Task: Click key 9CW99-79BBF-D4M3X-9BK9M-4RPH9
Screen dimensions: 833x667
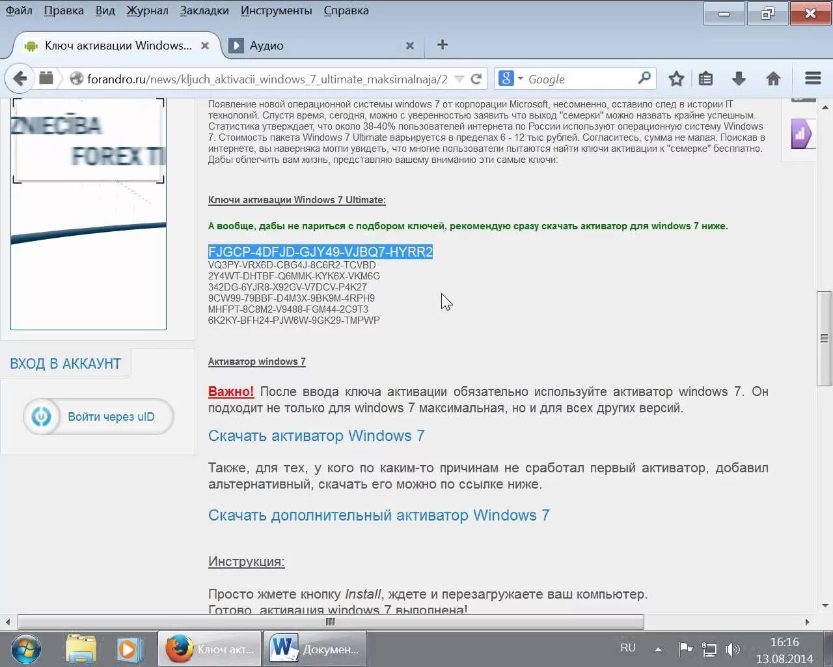Action: [x=292, y=298]
